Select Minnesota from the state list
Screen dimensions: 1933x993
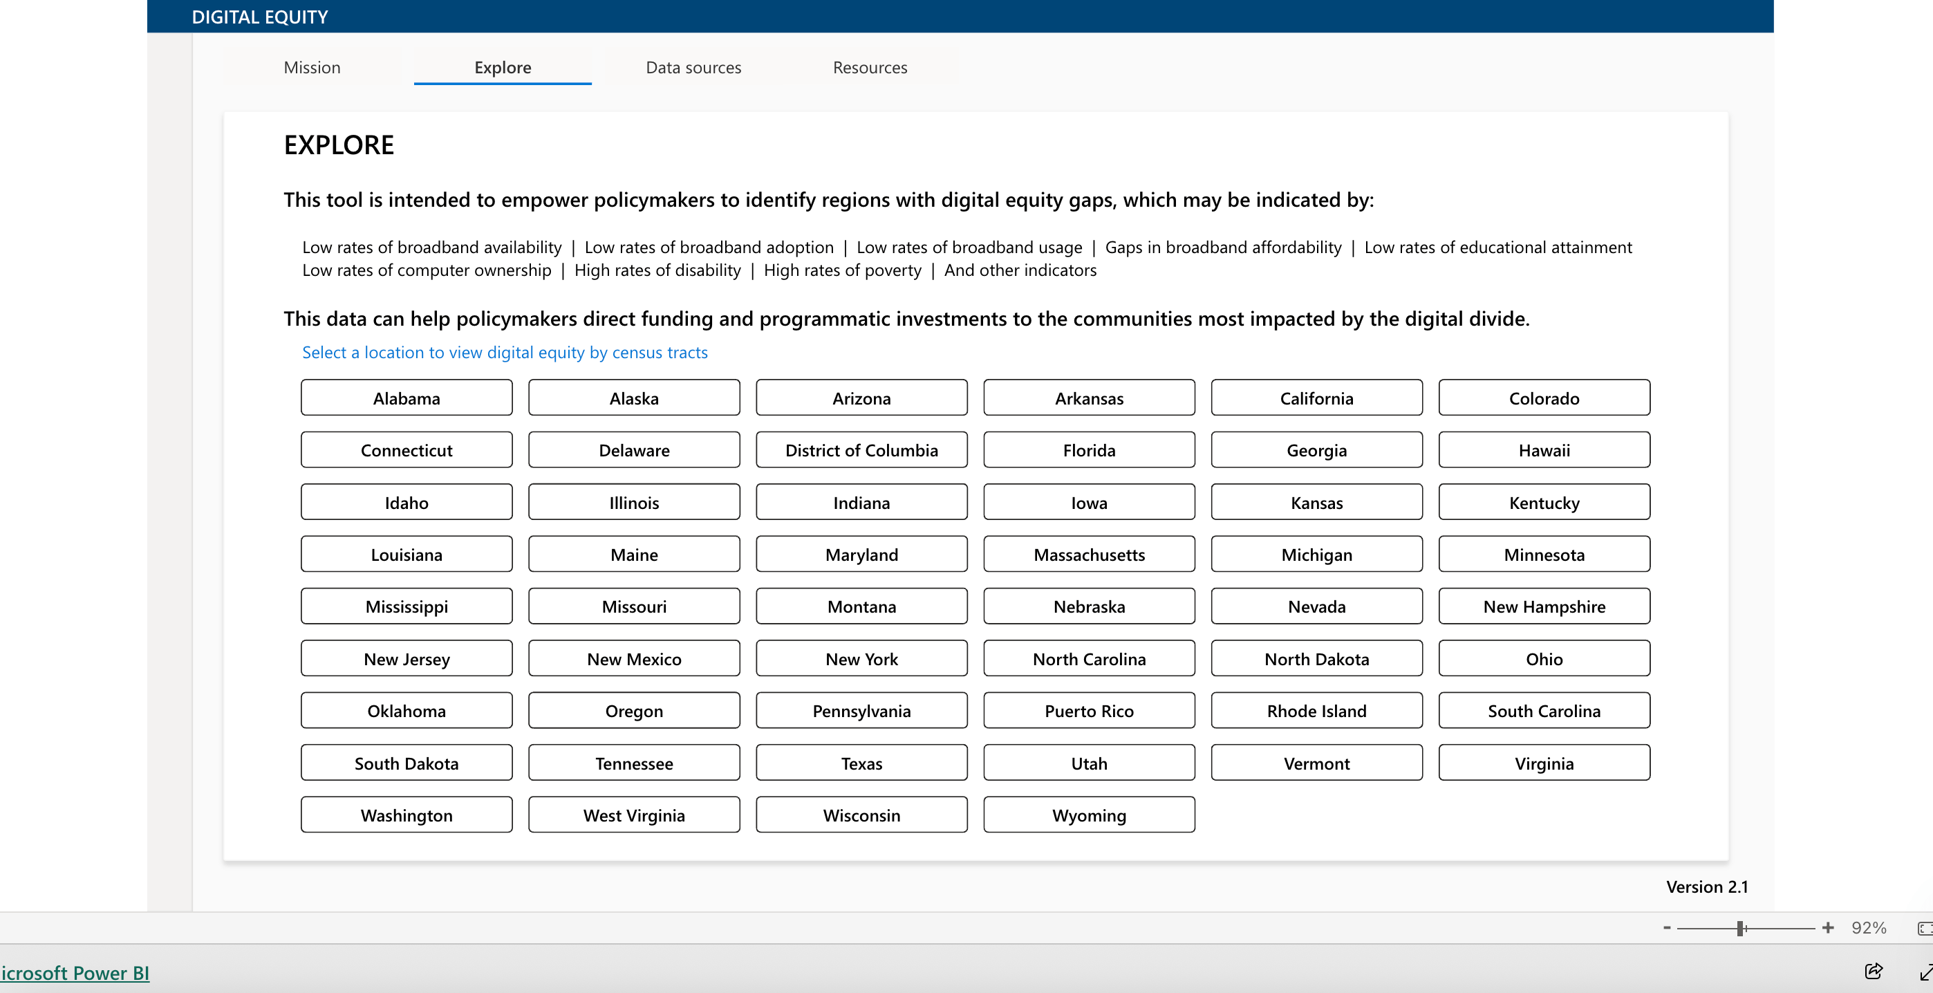point(1544,554)
